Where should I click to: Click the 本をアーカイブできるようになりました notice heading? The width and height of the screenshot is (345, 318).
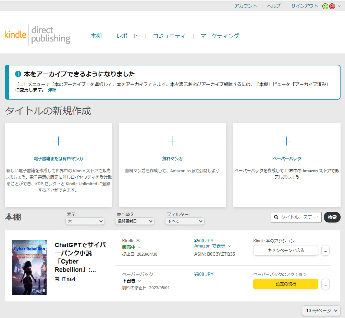click(x=79, y=74)
